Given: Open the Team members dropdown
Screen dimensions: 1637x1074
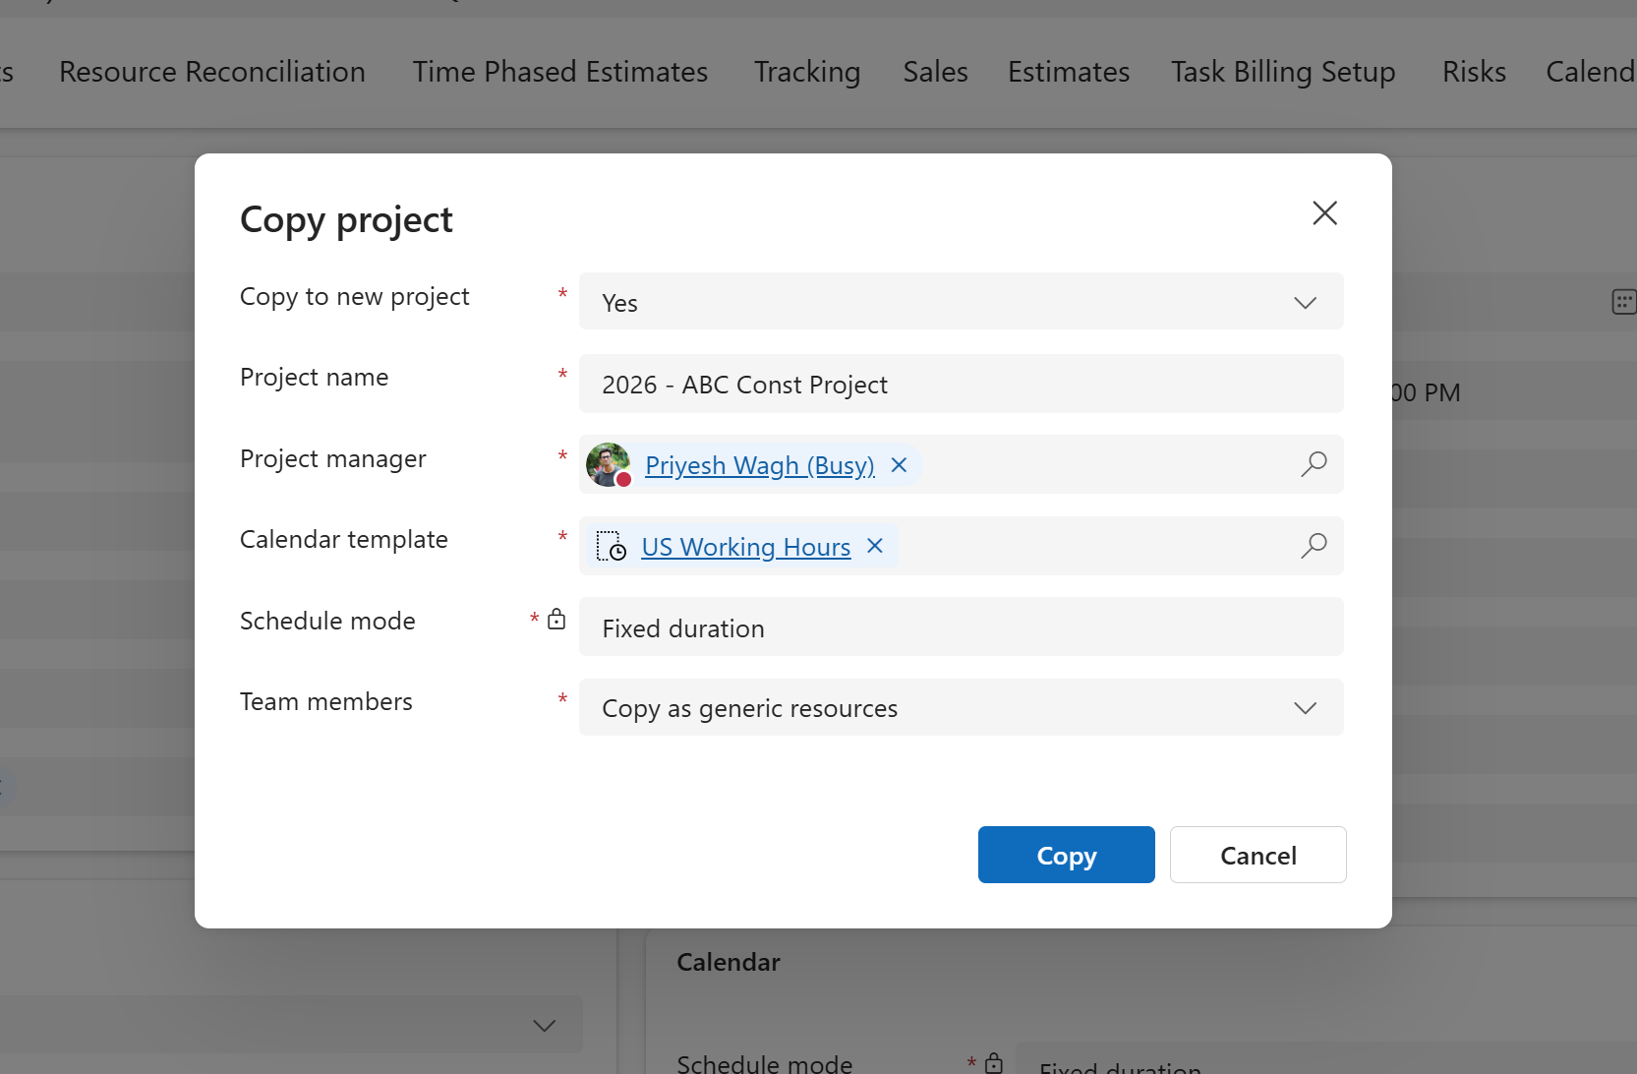Looking at the screenshot, I should point(1305,707).
